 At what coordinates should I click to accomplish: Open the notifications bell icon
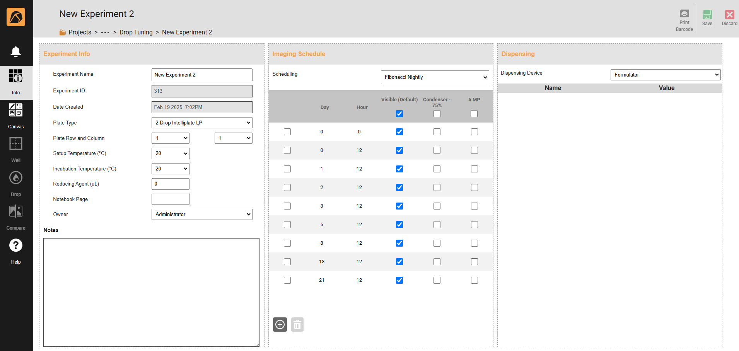click(x=16, y=52)
